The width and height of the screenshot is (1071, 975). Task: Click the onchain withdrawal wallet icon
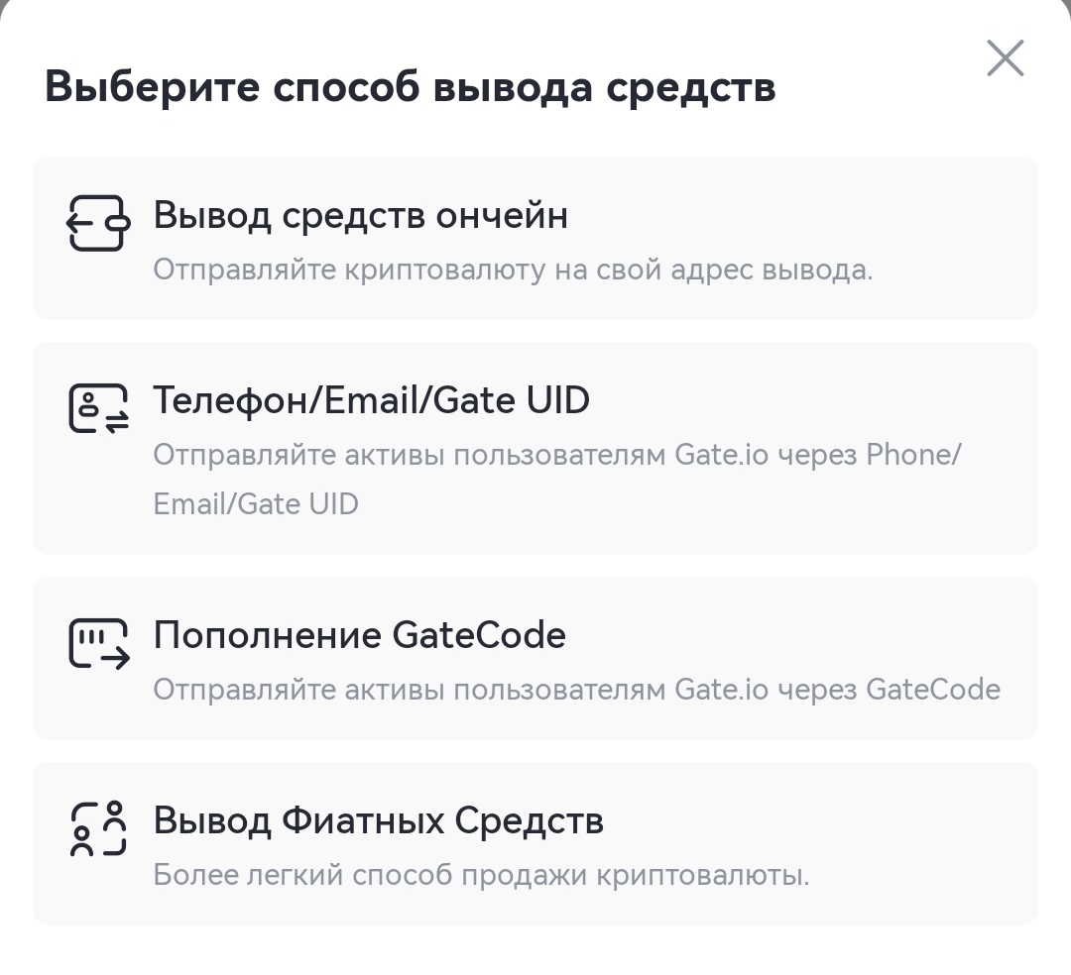coord(98,223)
